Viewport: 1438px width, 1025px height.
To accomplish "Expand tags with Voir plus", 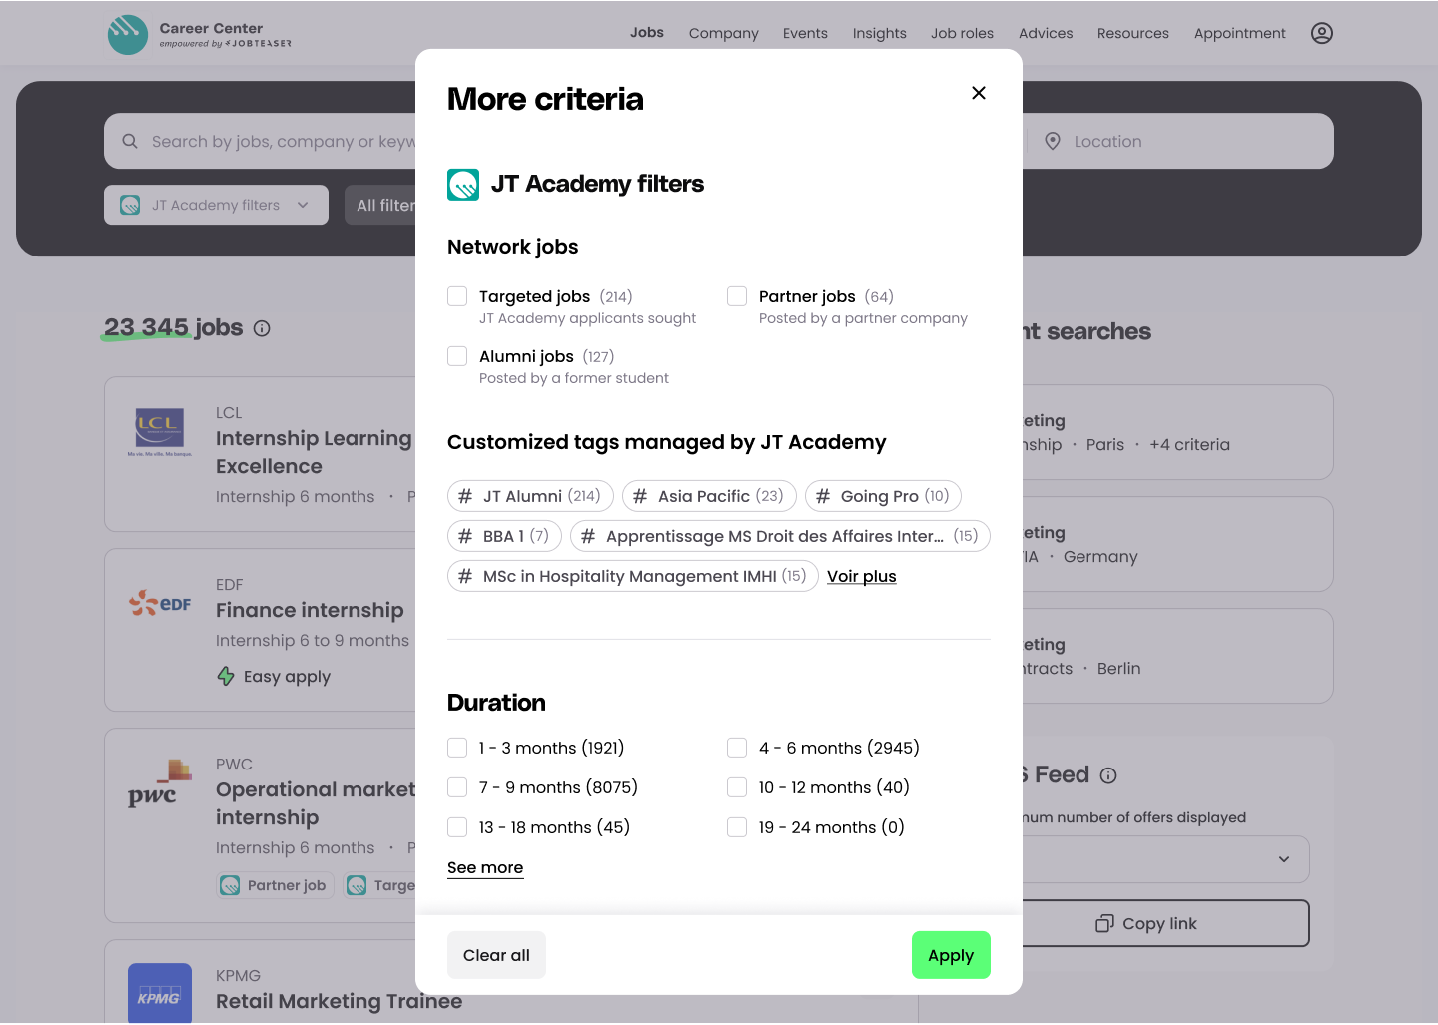I will point(862,576).
